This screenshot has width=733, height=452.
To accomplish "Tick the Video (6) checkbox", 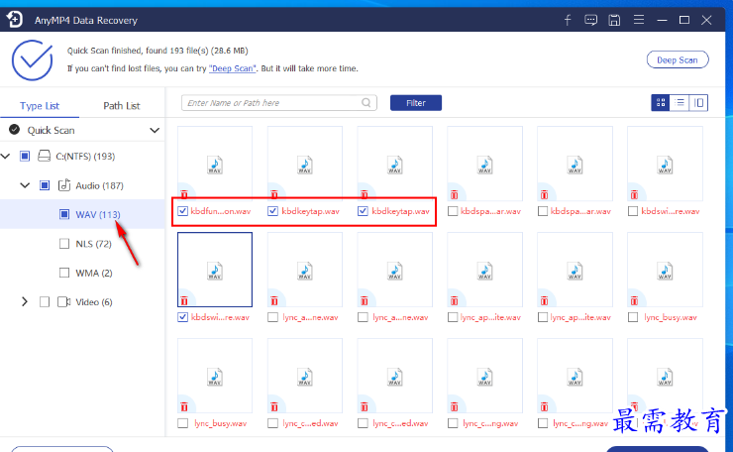I will (x=45, y=301).
